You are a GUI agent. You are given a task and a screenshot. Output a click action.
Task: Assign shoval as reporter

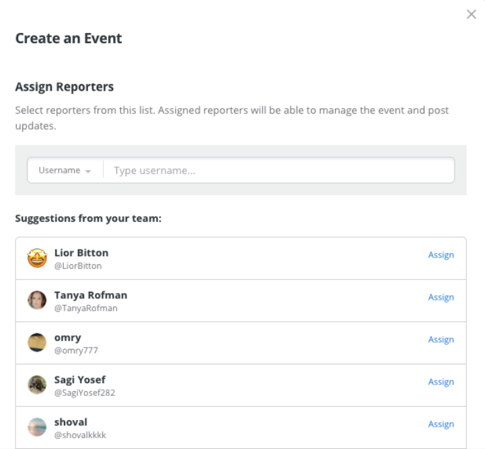441,424
